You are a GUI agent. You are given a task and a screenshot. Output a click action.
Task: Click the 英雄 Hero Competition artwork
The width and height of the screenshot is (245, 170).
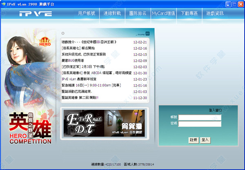pyautogui.click(x=30, y=128)
